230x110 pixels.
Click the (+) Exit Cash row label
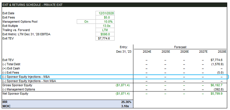11,68
